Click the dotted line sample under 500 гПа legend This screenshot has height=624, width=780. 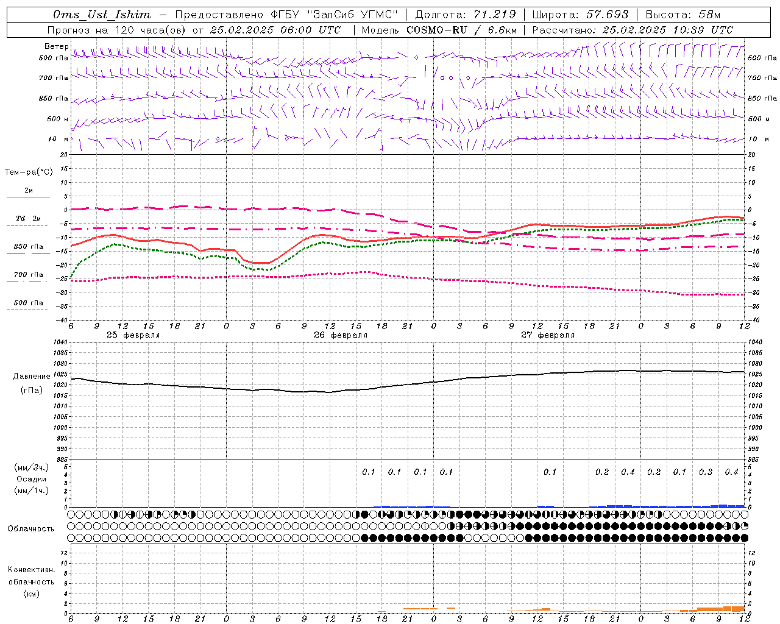[27, 310]
